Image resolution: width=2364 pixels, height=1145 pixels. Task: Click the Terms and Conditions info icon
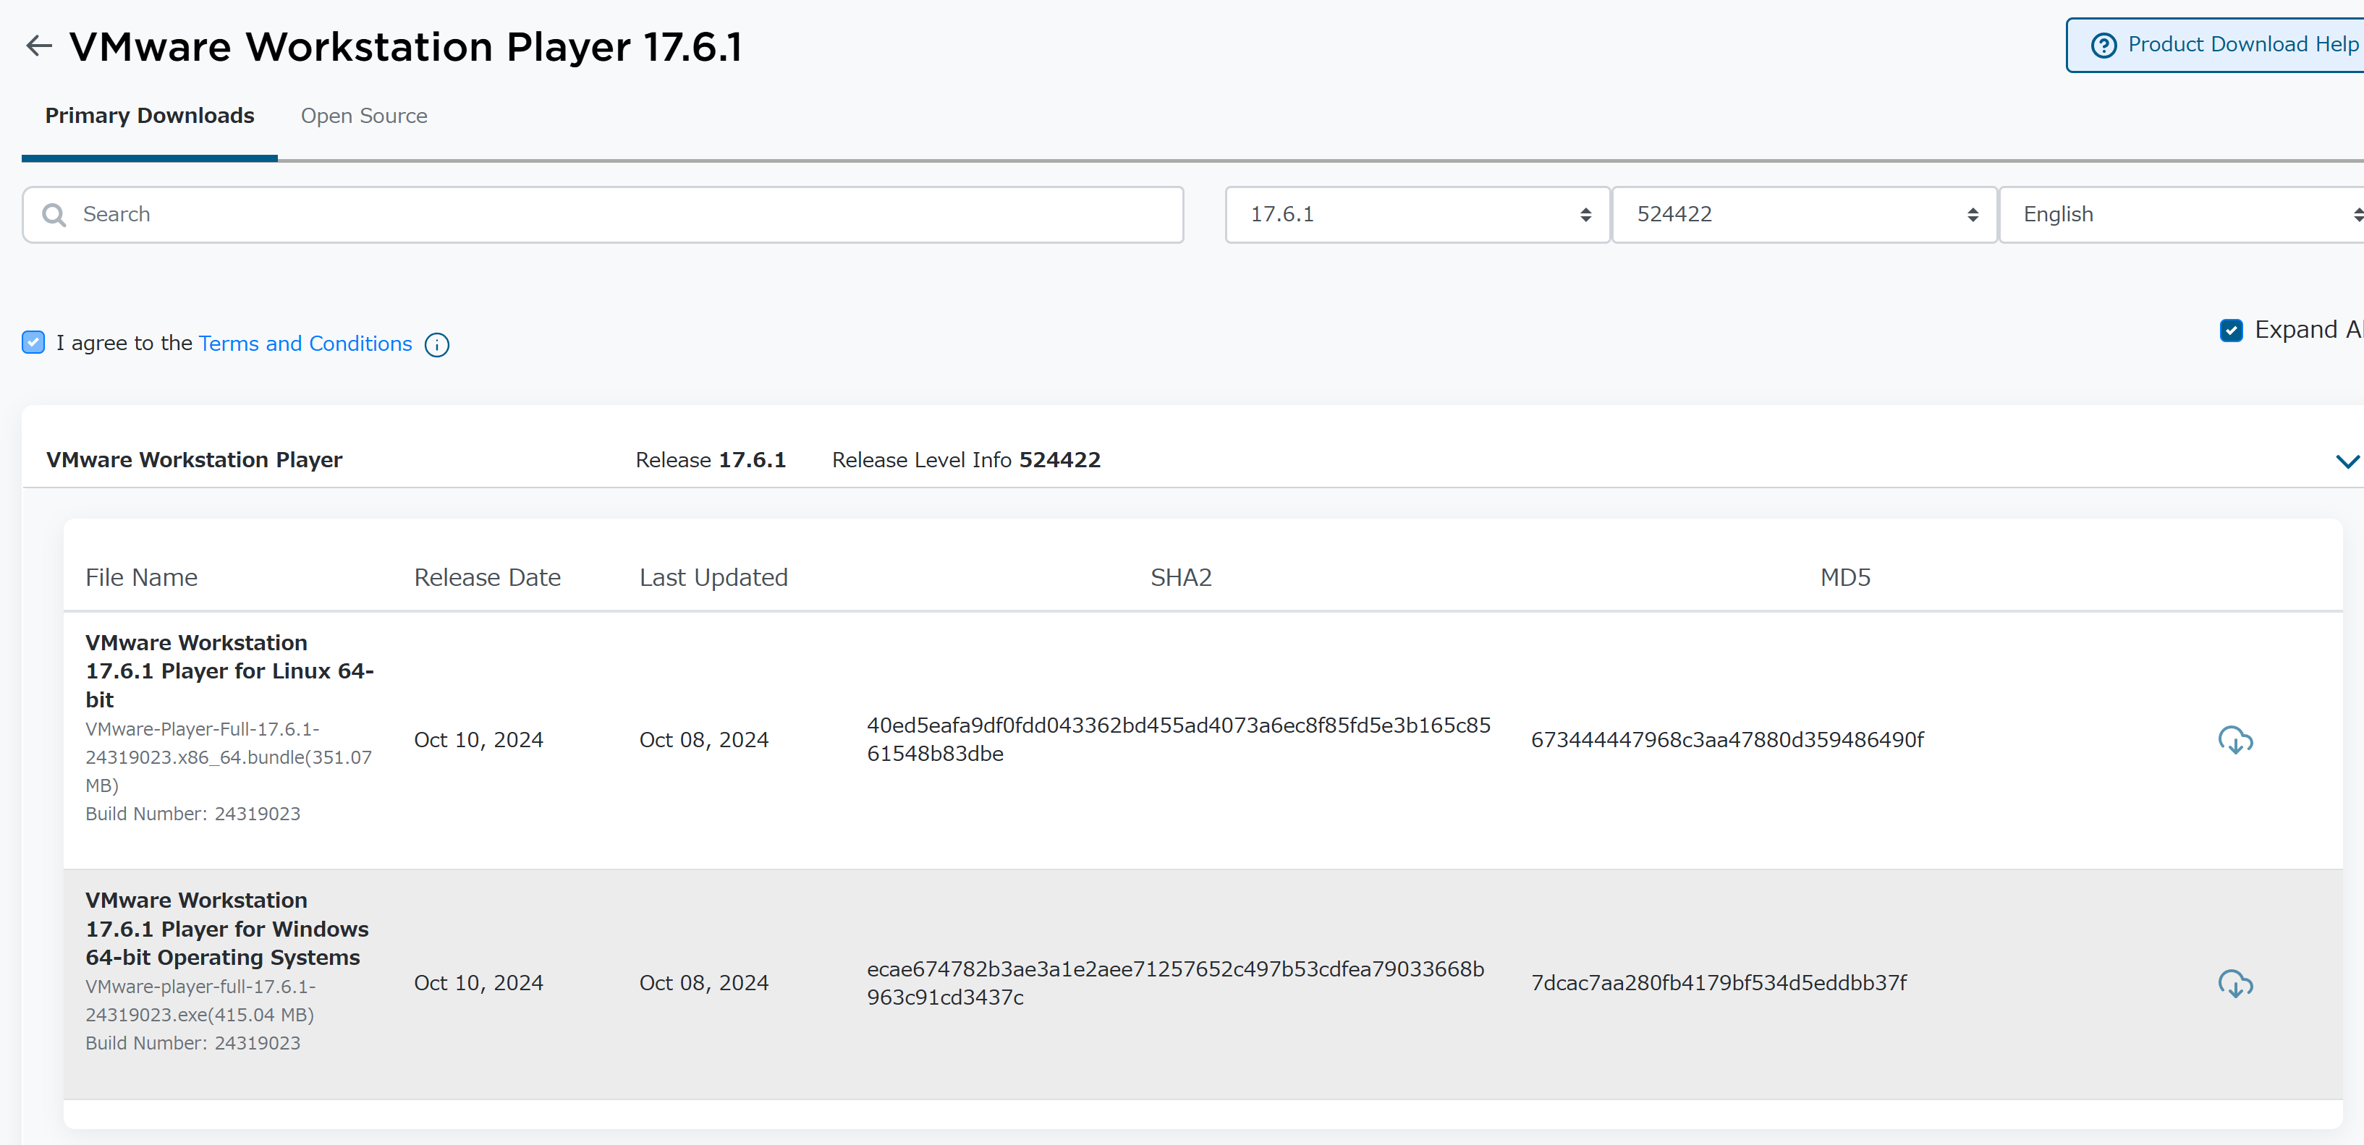point(437,345)
